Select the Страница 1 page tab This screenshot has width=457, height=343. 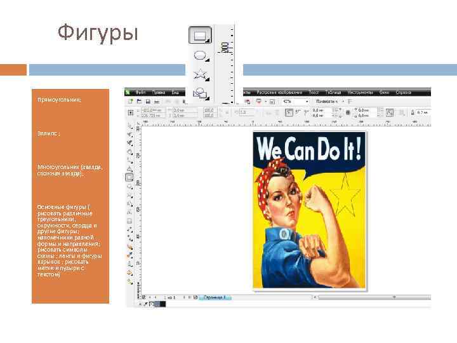pos(215,297)
